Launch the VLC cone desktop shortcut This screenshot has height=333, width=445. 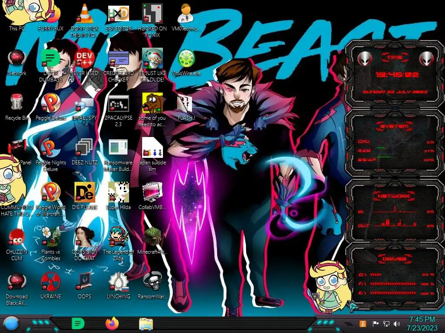[x=85, y=13]
